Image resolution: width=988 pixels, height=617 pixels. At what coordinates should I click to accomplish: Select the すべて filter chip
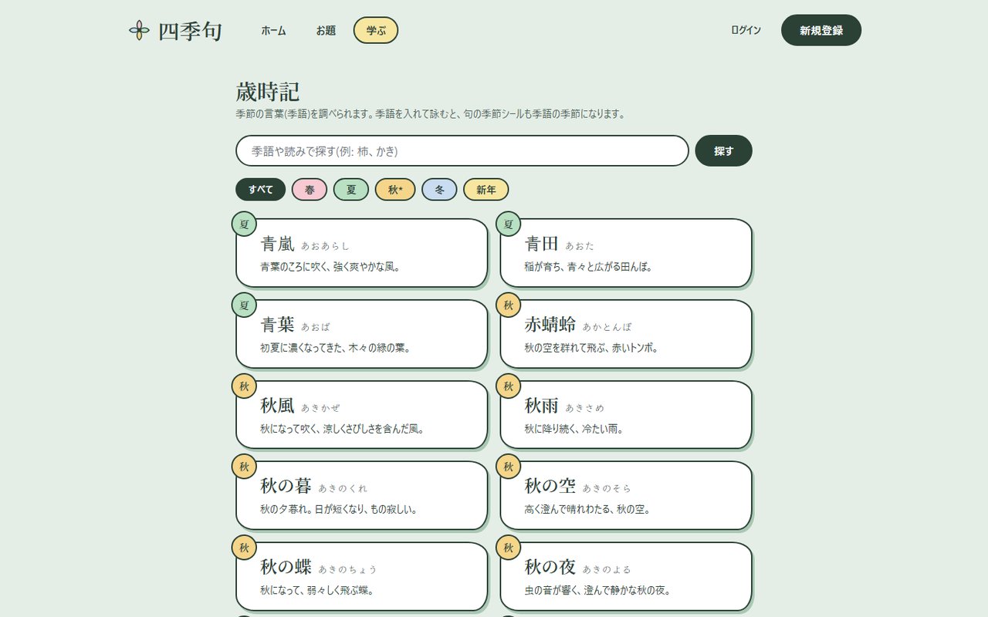tap(261, 190)
